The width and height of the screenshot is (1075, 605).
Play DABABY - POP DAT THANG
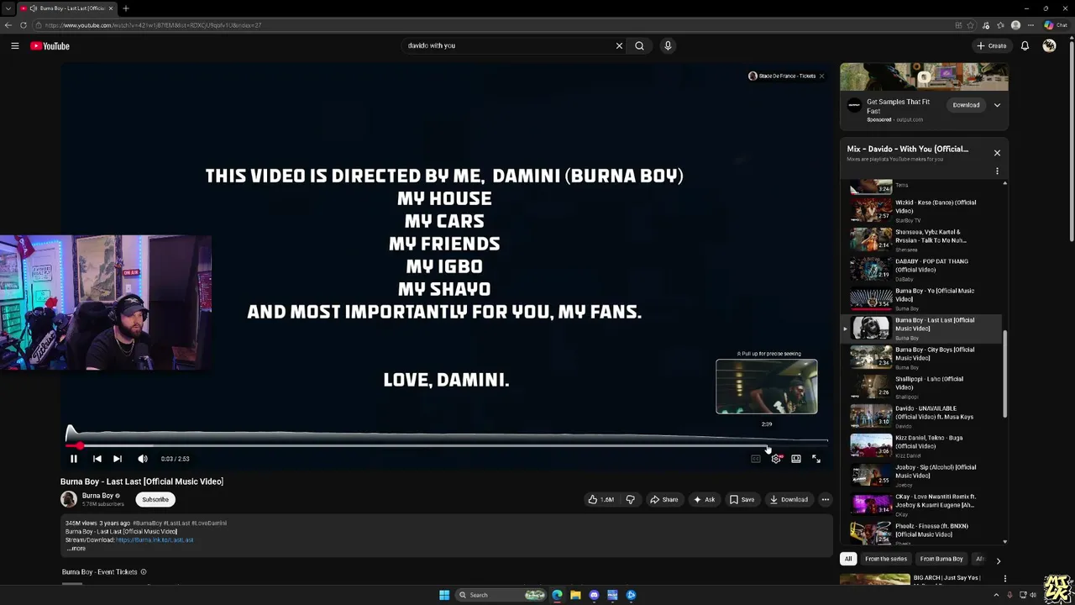[x=921, y=269]
